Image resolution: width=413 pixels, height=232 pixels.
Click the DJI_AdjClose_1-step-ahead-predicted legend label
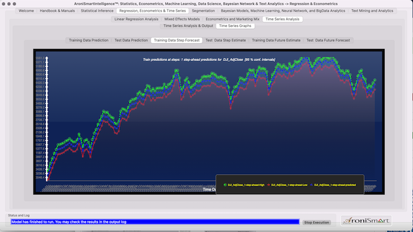coord(335,185)
